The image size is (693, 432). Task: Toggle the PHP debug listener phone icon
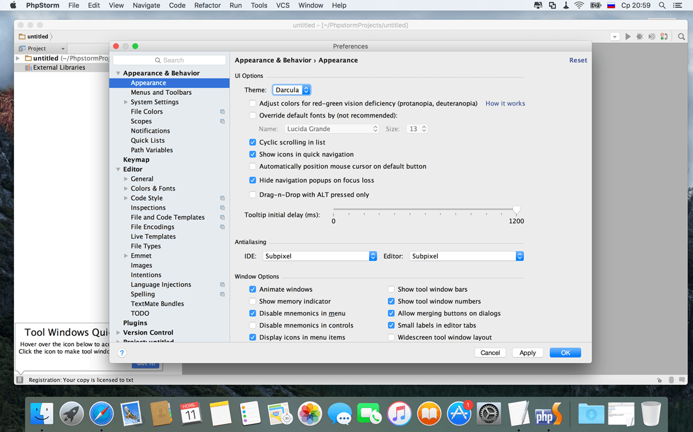[x=664, y=36]
